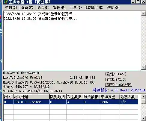Open the 选项(P) menu
Screen dimensions: 146x121
(43, 7)
